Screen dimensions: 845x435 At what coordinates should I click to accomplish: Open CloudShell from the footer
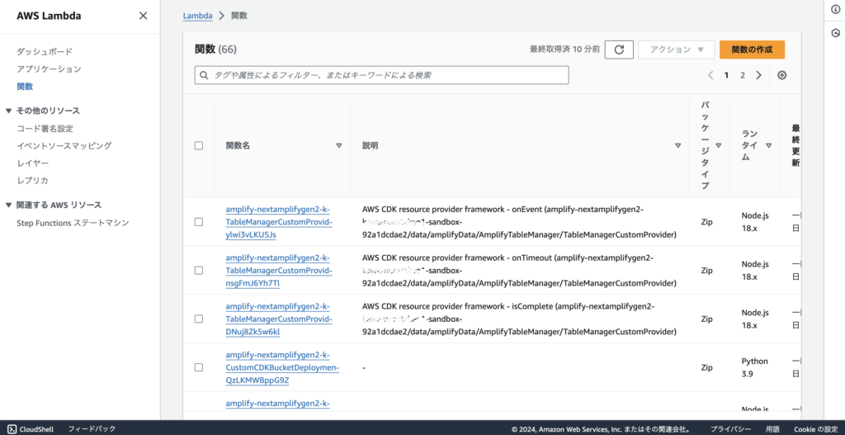coord(31,429)
